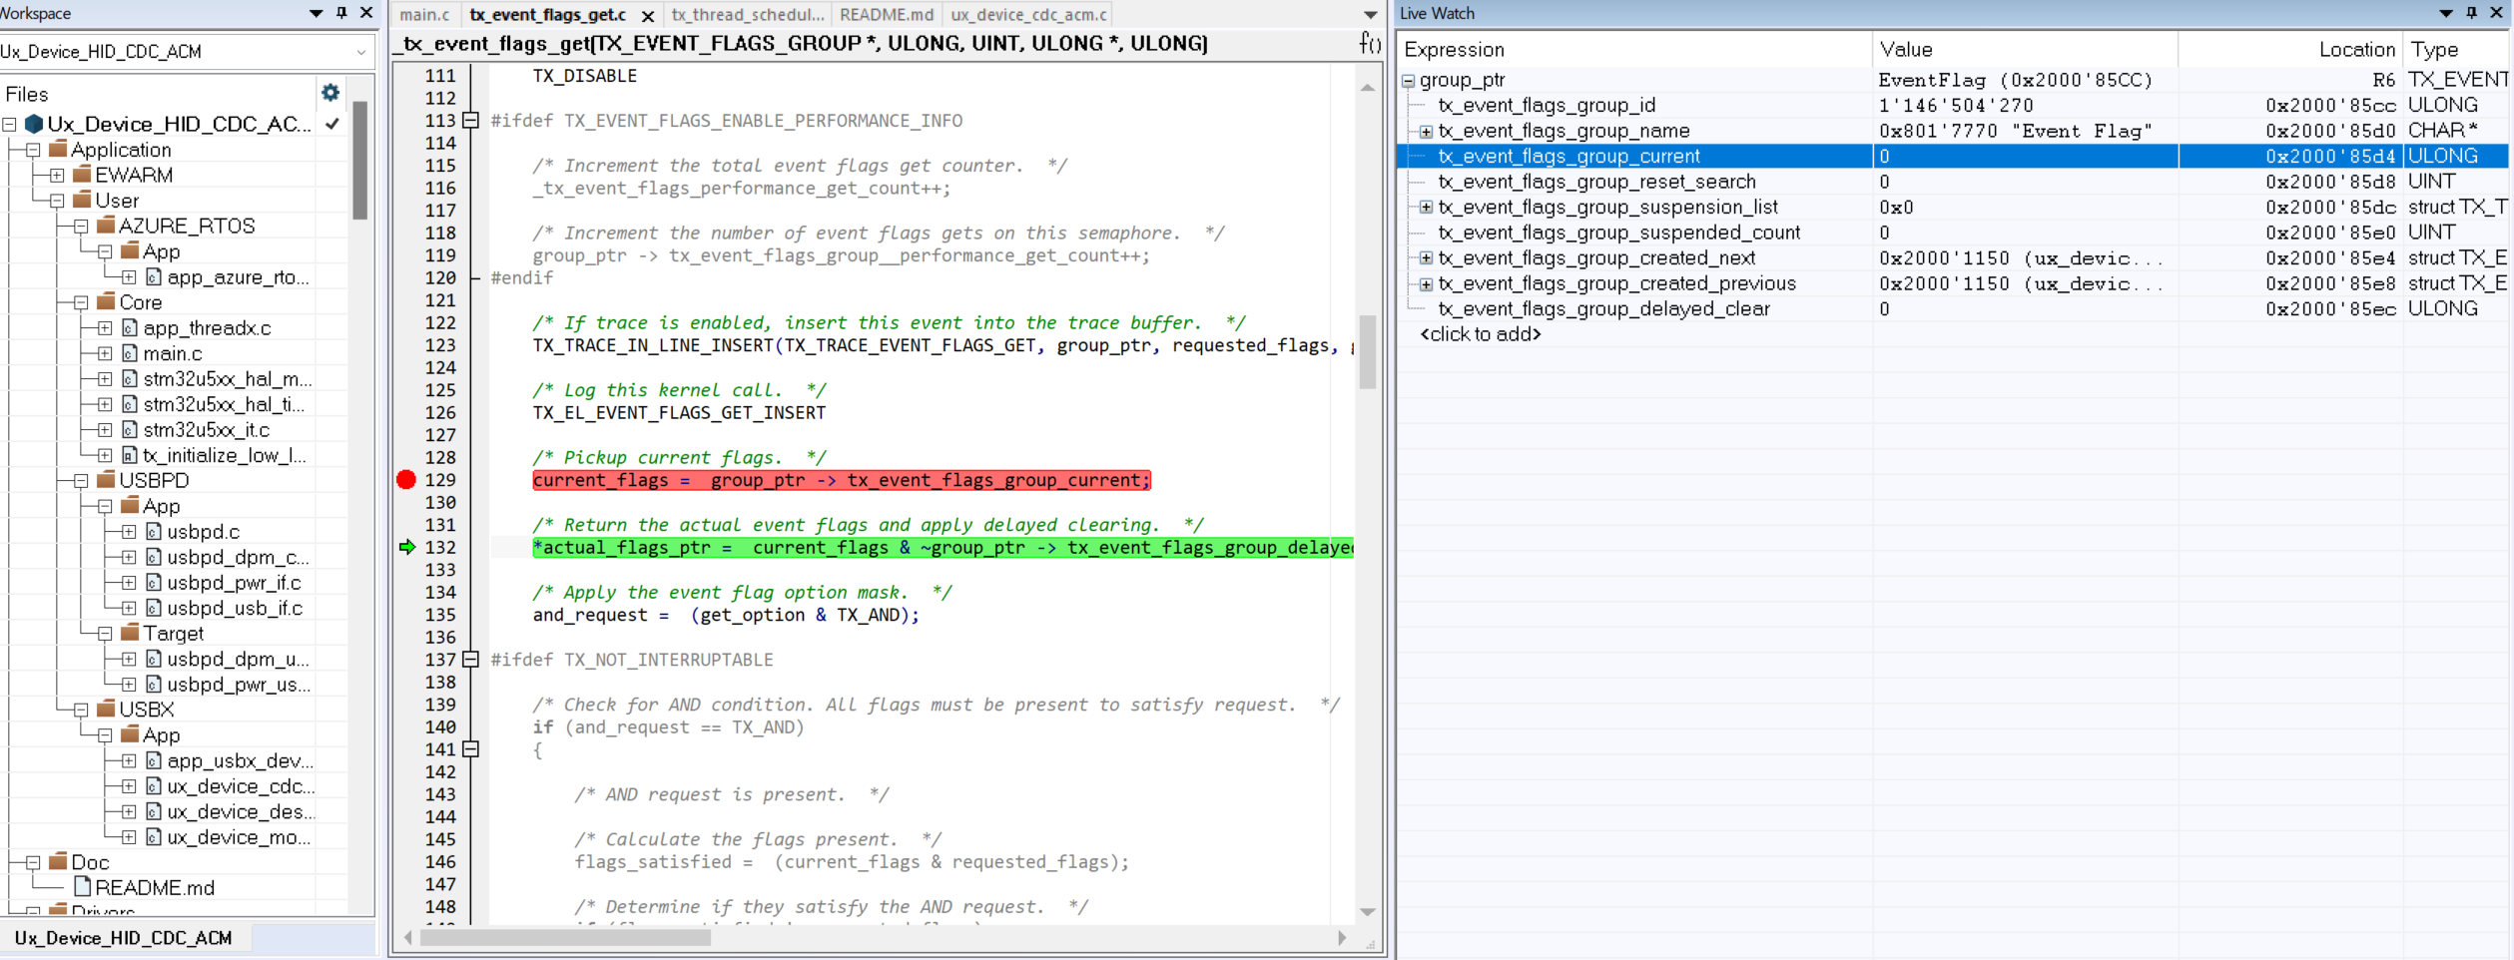Click the green execution arrow at line 132
The image size is (2514, 960).
pyautogui.click(x=405, y=547)
